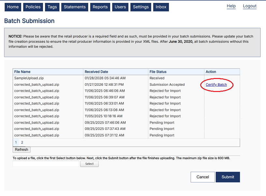Click Pending Import in 07:46:06 AM row

coord(162,123)
